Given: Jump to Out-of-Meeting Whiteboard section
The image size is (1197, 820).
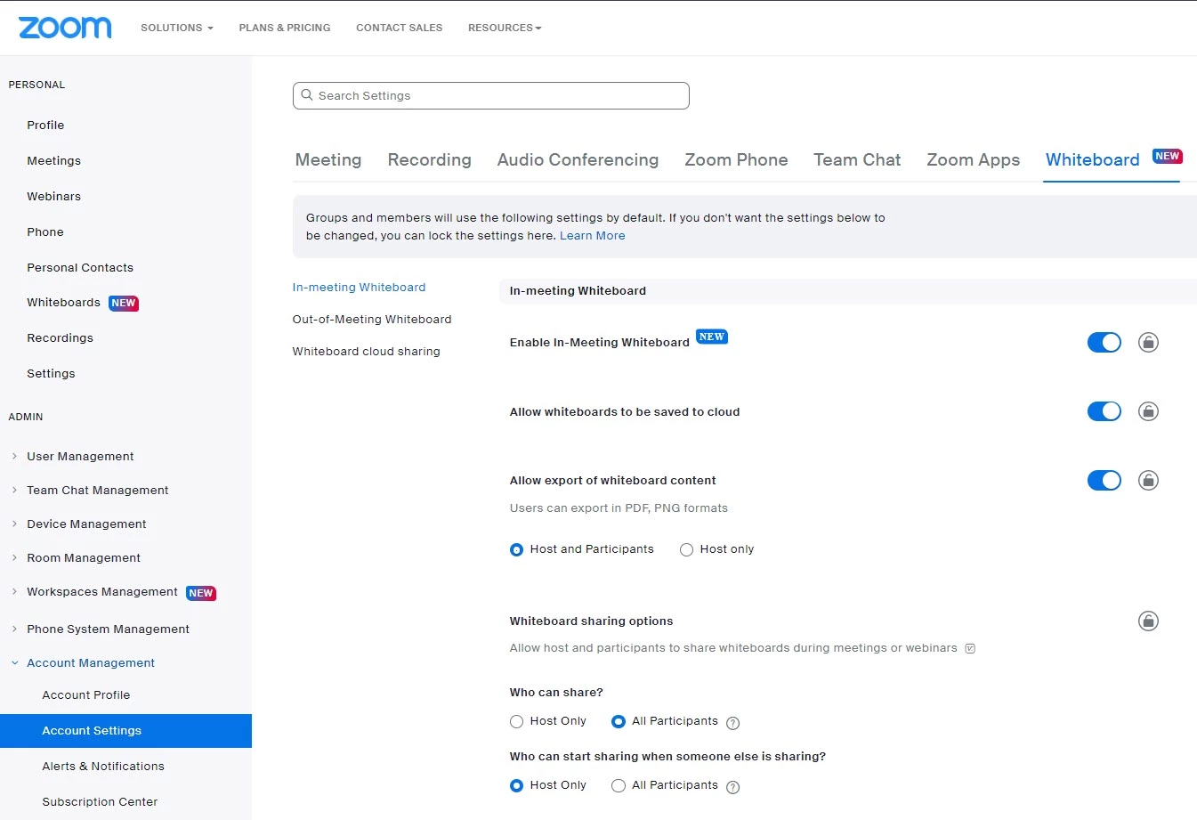Looking at the screenshot, I should [x=372, y=320].
